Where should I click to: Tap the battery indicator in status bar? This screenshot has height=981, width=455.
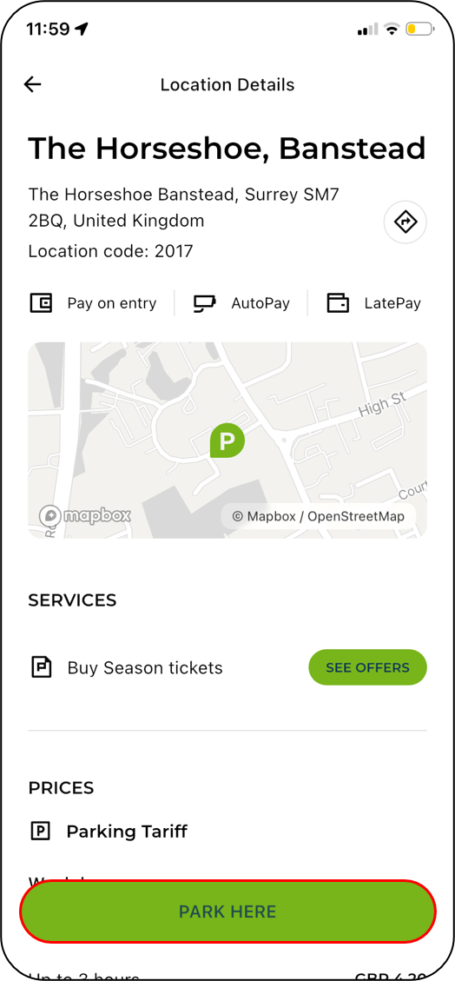(x=419, y=30)
